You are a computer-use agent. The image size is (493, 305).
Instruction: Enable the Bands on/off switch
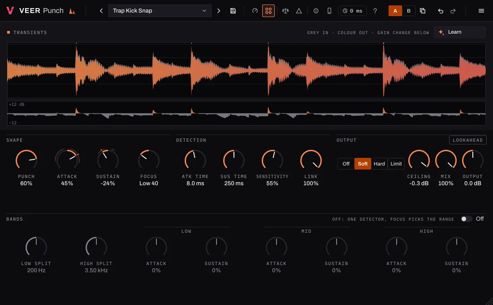[466, 219]
